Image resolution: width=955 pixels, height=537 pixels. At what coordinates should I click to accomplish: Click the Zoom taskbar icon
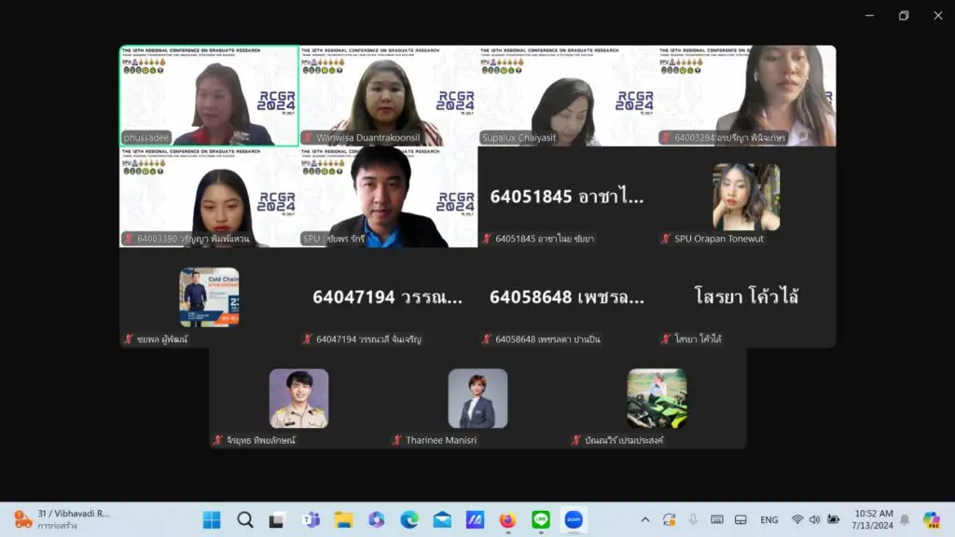[574, 520]
